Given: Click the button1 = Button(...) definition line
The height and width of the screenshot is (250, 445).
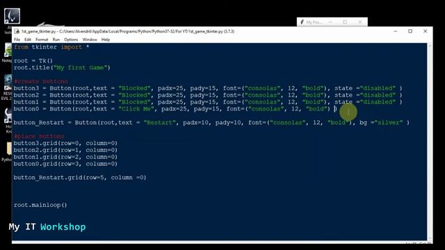Looking at the screenshot, I should pyautogui.click(x=208, y=102).
